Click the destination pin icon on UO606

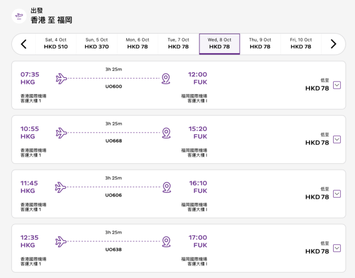pos(167,188)
